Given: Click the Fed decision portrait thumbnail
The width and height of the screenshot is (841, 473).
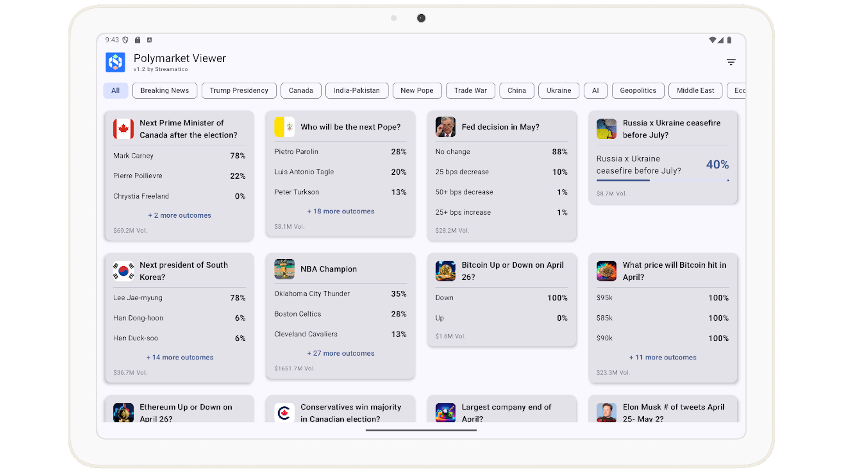Looking at the screenshot, I should coord(445,127).
